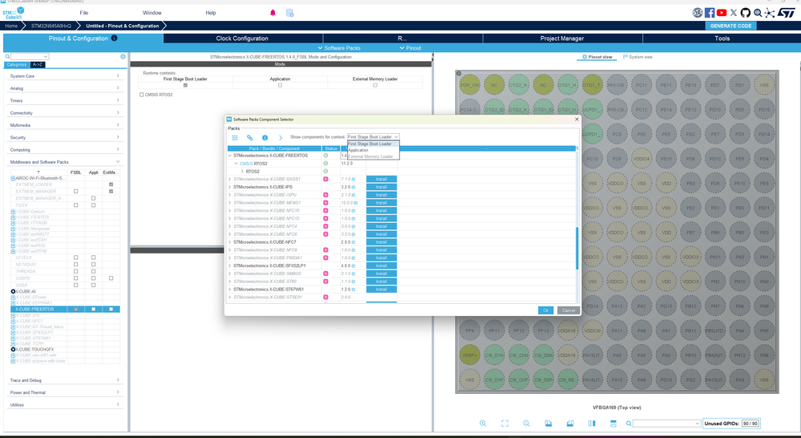801x438 pixels.
Task: Click the database update icon next to the bell
Action: pyautogui.click(x=289, y=13)
